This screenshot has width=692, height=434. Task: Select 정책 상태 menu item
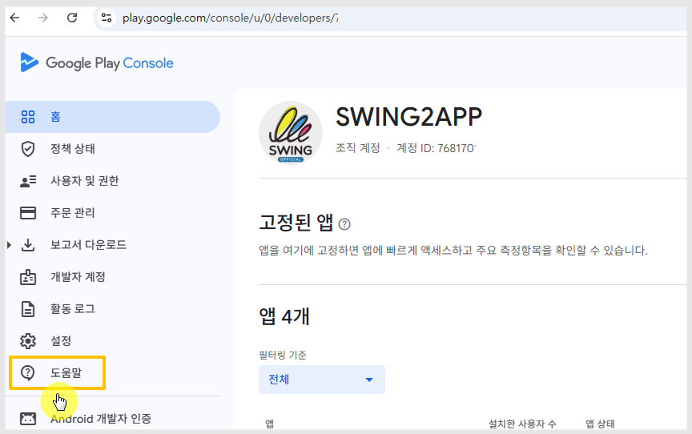(73, 149)
